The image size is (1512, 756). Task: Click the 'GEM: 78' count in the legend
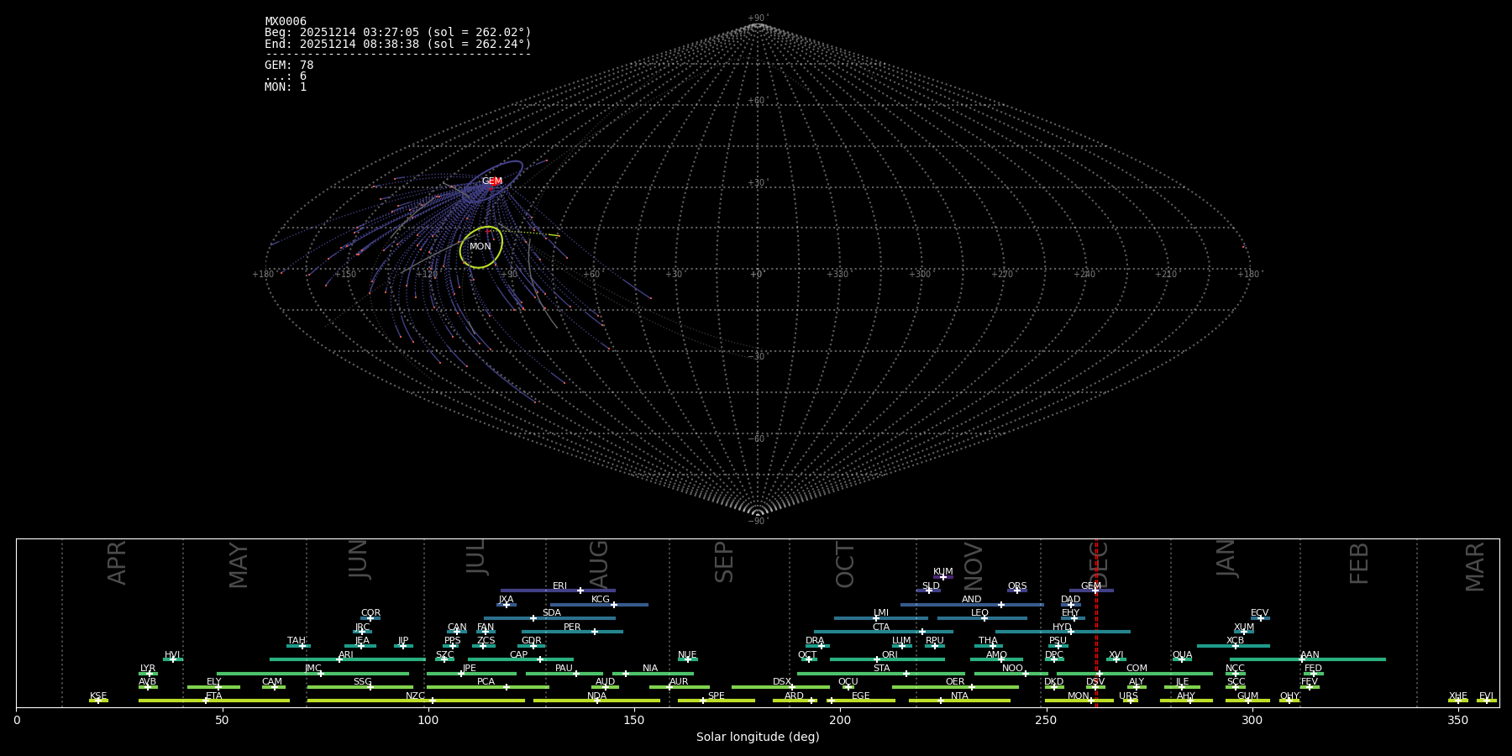(289, 66)
